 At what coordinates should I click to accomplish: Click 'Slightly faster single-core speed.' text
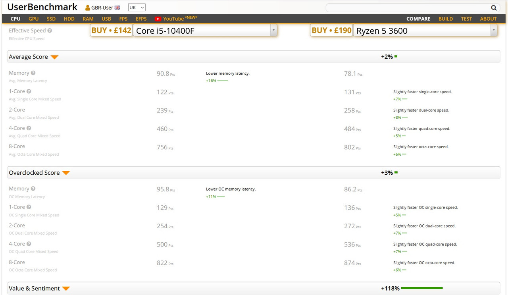423,92
